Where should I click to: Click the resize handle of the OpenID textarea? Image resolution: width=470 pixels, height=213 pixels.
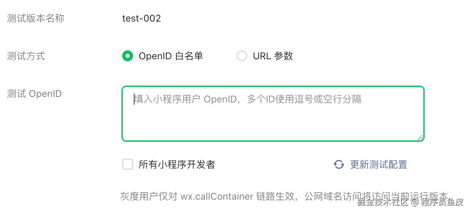[420, 137]
